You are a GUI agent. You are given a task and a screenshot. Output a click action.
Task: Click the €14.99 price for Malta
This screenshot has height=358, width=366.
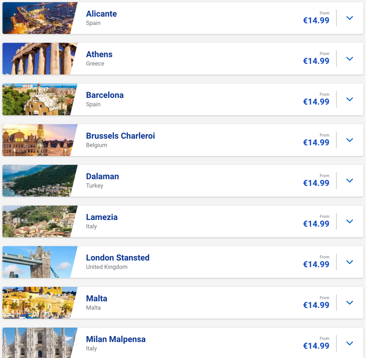[316, 305]
